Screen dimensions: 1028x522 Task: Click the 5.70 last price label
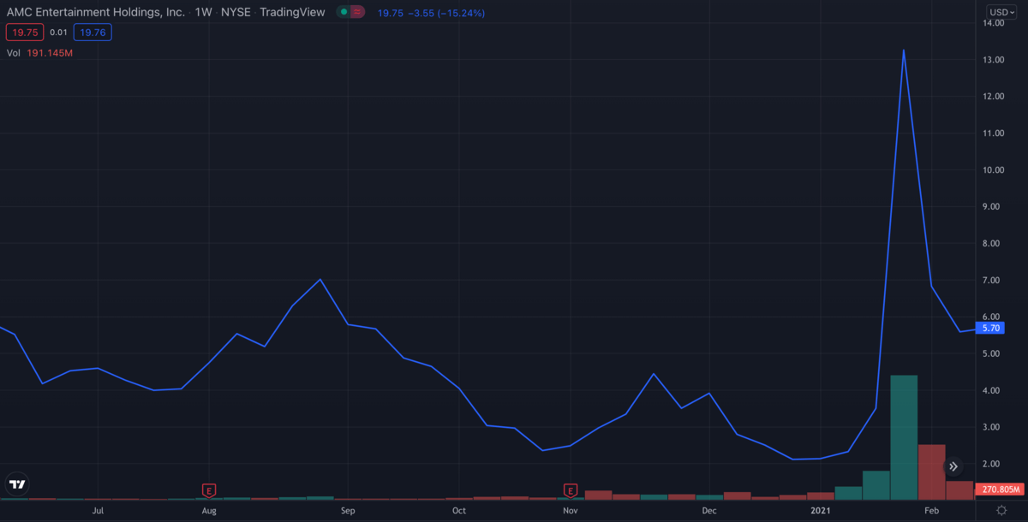(992, 329)
